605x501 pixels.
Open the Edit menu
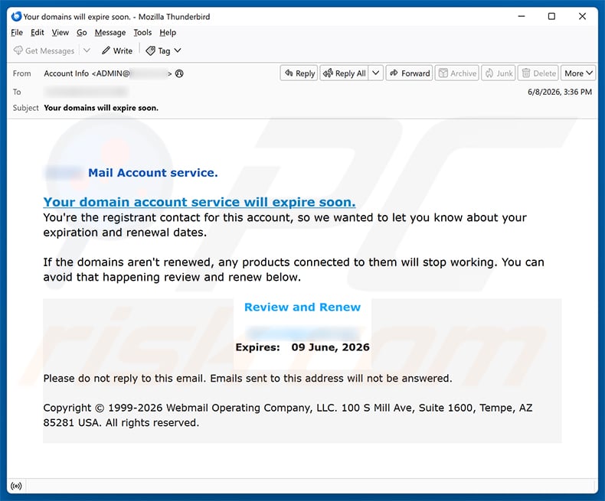pyautogui.click(x=37, y=33)
